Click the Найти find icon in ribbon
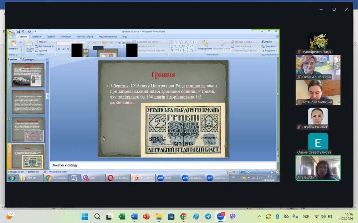This screenshot has width=358, height=223. (266, 42)
